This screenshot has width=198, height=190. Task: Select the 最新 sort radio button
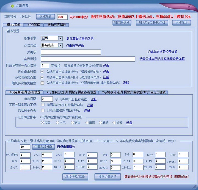click(x=100, y=122)
